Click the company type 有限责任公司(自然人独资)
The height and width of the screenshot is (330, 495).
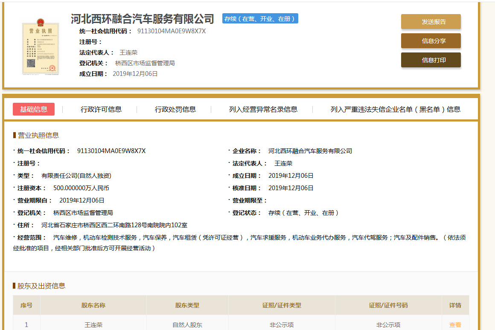point(76,175)
